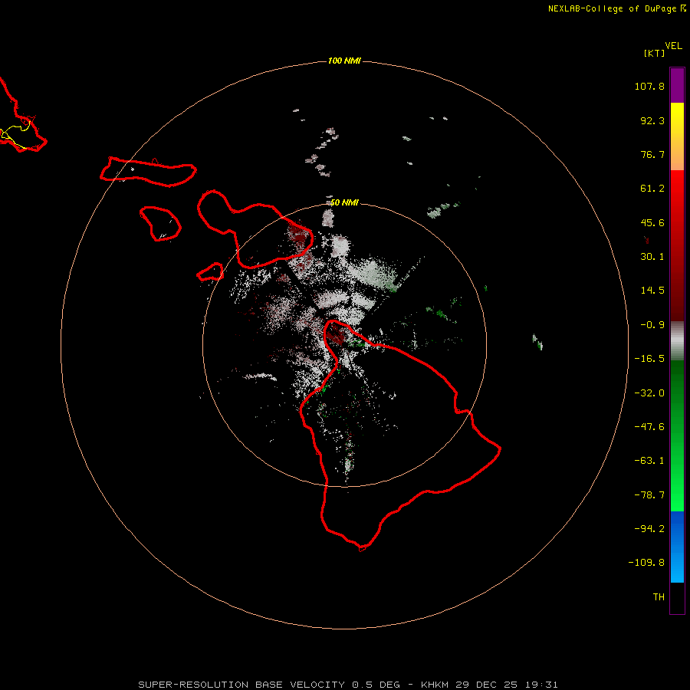Click the 100 NMI range ring label
Image resolution: width=690 pixels, height=690 pixels.
[x=344, y=61]
